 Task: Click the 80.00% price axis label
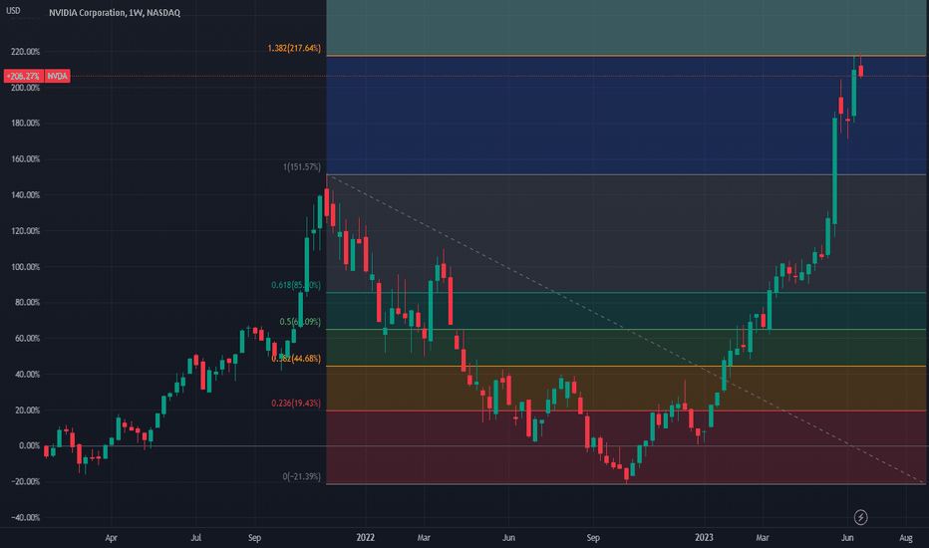(x=27, y=302)
